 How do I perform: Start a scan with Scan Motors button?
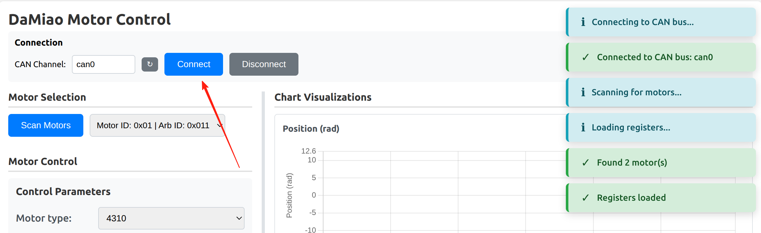(x=46, y=125)
